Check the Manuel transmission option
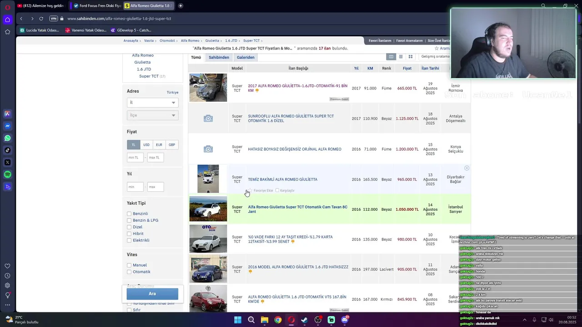582x327 pixels. (x=129, y=265)
